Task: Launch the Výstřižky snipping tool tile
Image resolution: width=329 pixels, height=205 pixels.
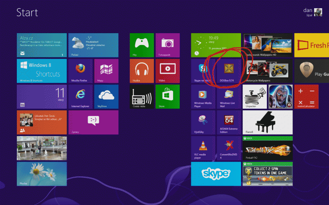Action: (203, 122)
